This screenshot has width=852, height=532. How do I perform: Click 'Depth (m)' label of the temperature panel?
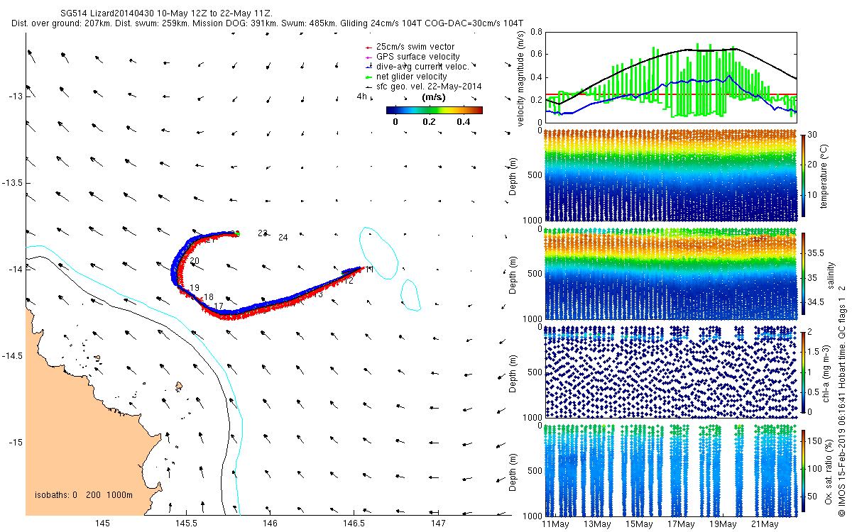513,175
